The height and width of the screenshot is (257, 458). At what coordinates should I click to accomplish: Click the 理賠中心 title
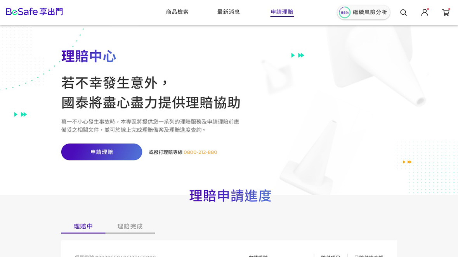point(89,57)
